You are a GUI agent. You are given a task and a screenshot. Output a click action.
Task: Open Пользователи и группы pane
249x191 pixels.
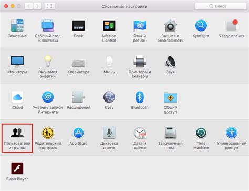coord(17,138)
